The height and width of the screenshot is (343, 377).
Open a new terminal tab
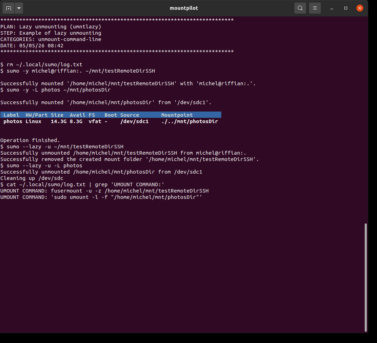click(8, 8)
